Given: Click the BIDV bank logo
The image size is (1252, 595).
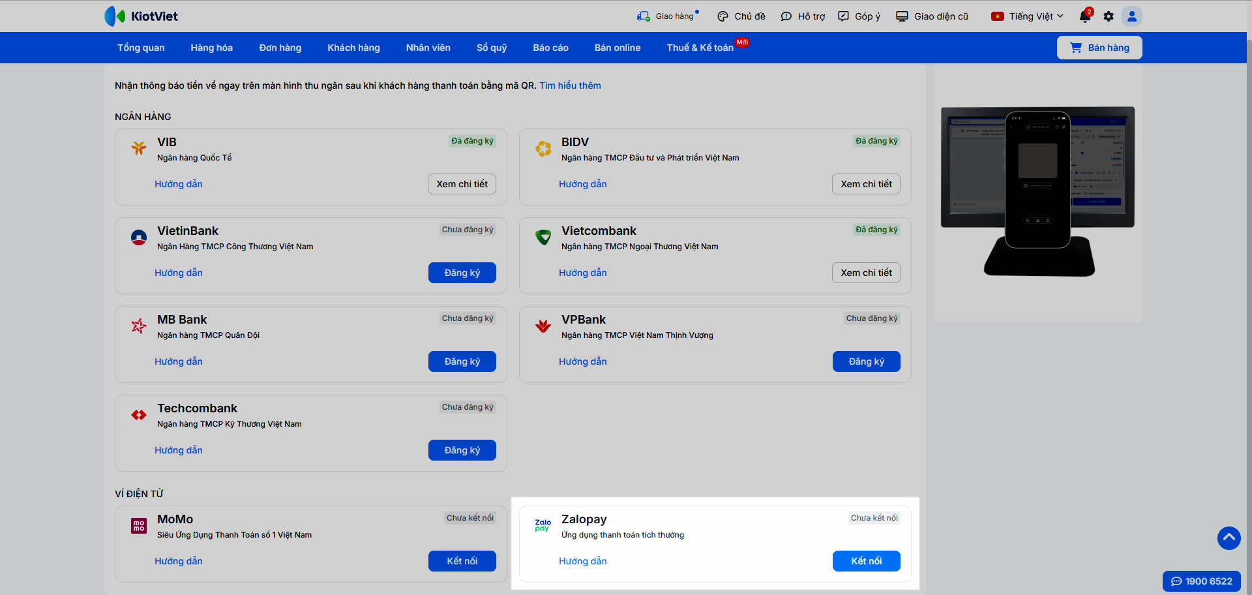Looking at the screenshot, I should click(x=543, y=149).
